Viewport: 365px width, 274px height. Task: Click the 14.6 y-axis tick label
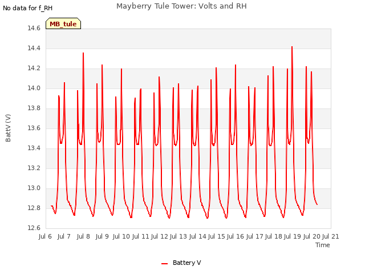(x=34, y=28)
